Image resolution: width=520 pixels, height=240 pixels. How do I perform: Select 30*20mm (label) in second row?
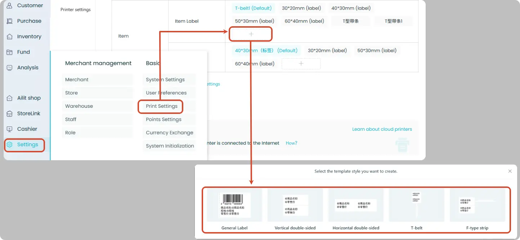(327, 51)
